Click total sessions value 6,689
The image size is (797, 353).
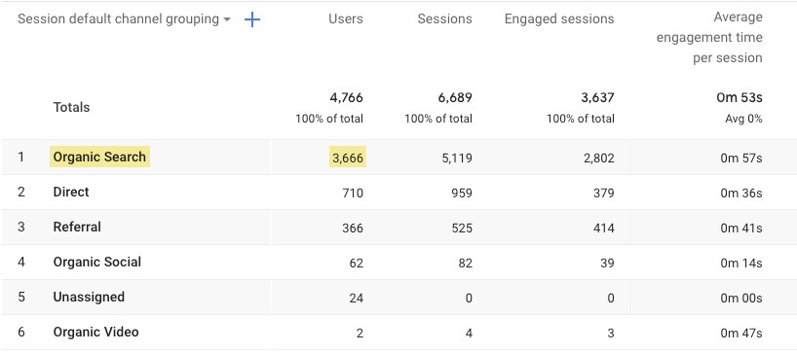(x=455, y=97)
